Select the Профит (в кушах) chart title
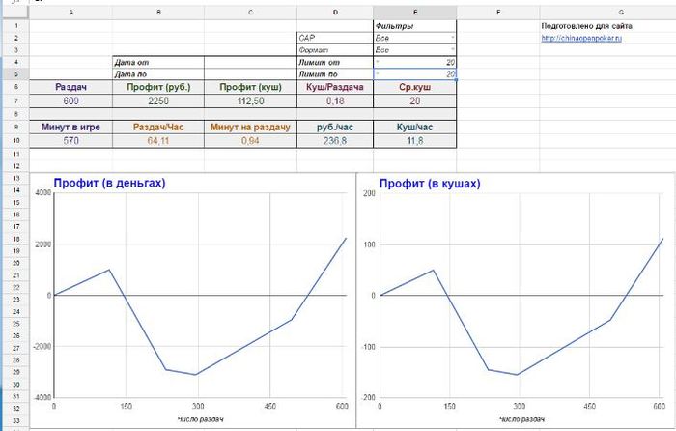The image size is (676, 431). click(430, 184)
